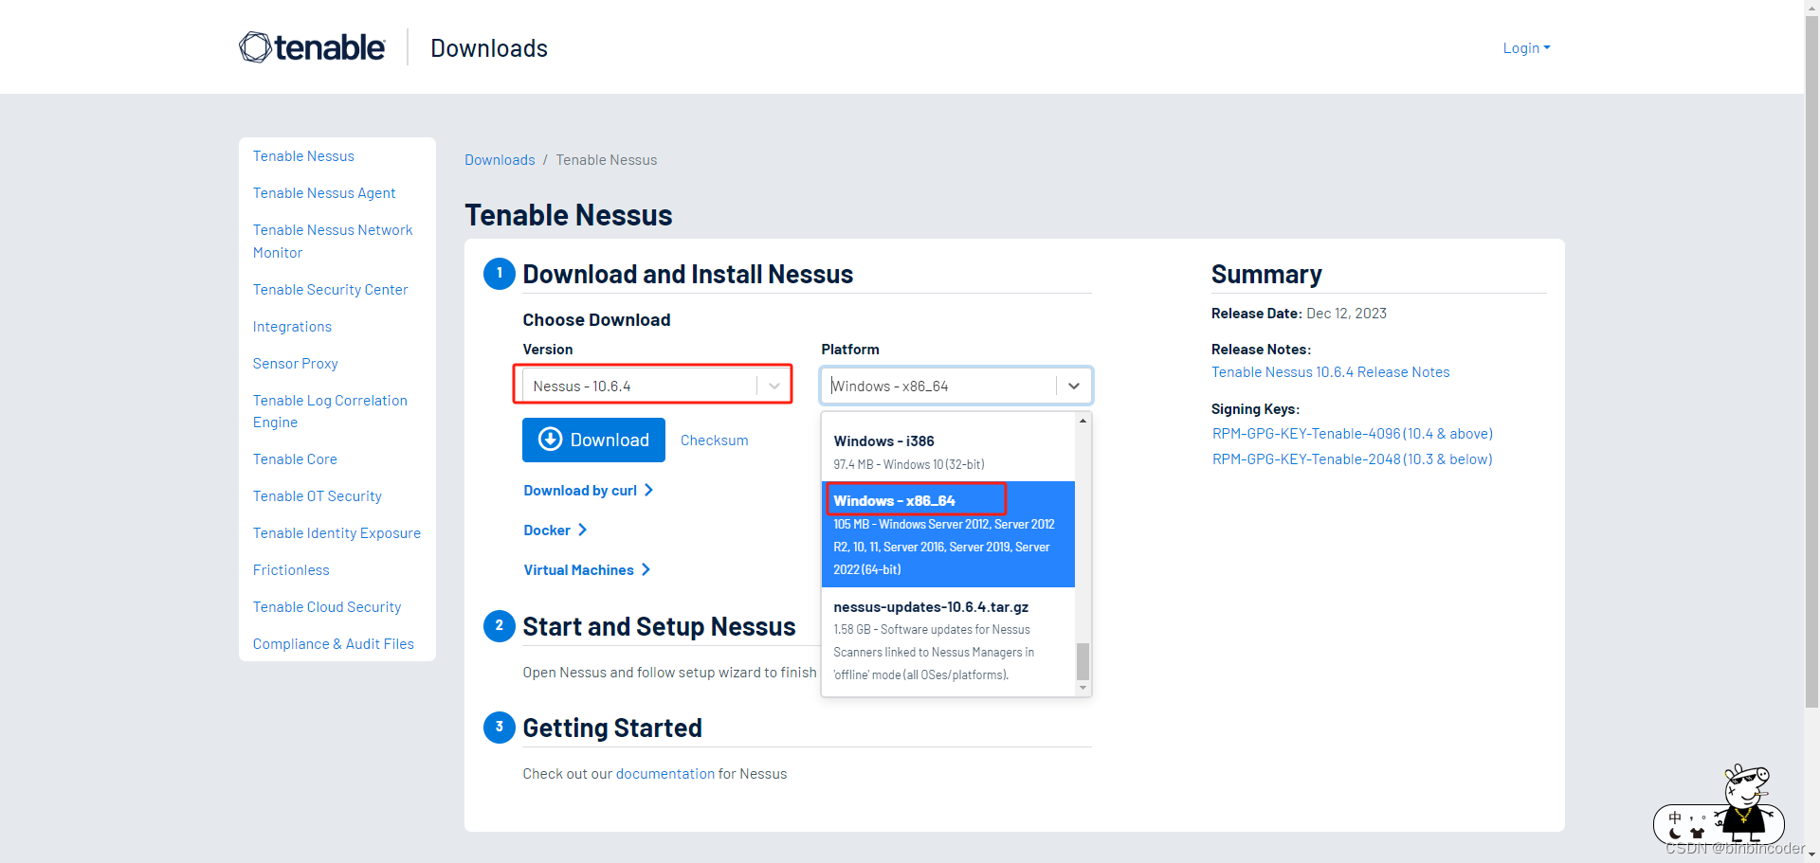This screenshot has width=1820, height=863.
Task: Open the Checksum link
Action: pos(714,440)
